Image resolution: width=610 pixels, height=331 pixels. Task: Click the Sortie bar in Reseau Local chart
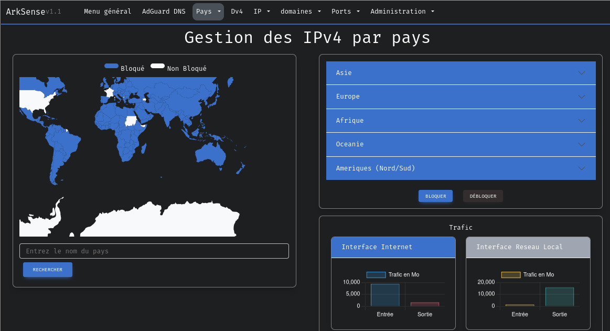coord(560,297)
